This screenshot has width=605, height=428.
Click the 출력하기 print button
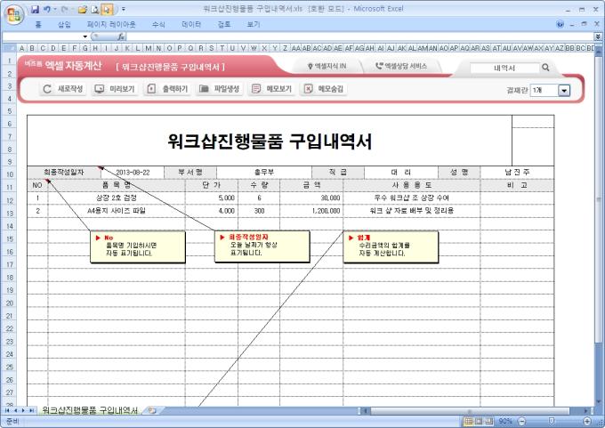(167, 89)
